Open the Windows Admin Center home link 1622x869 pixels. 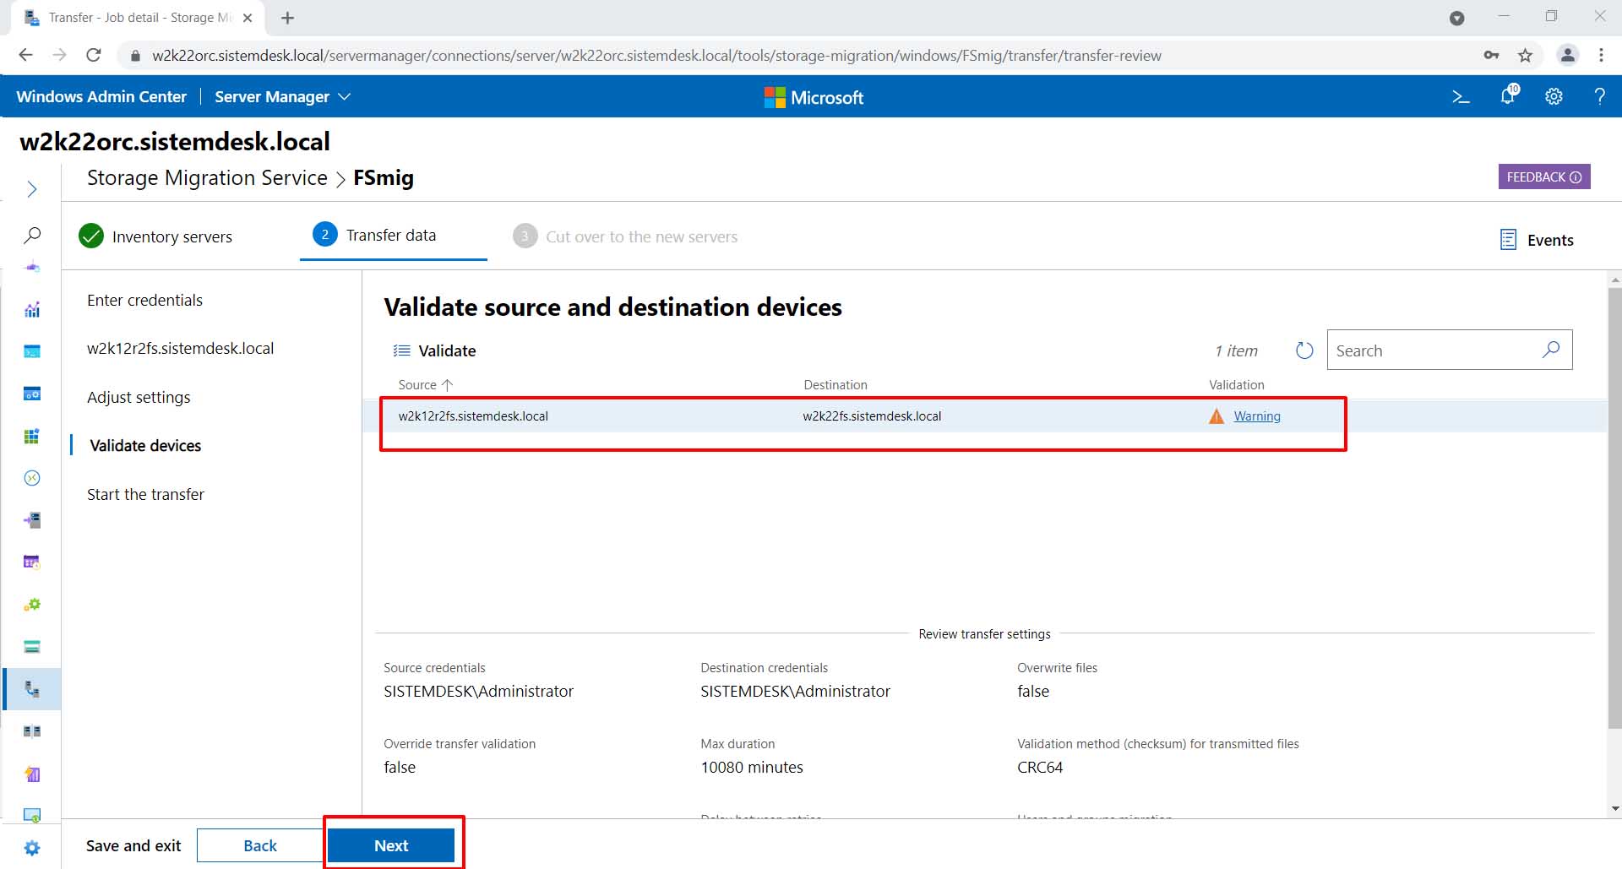[101, 96]
